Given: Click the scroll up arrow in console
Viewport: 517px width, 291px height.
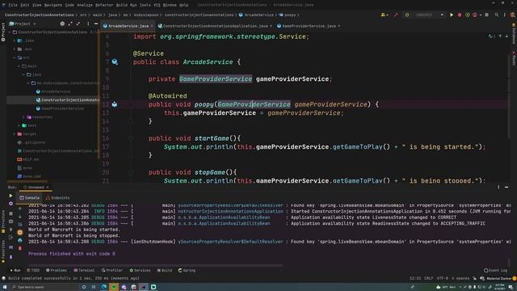Looking at the screenshot, I should pyautogui.click(x=19, y=209).
